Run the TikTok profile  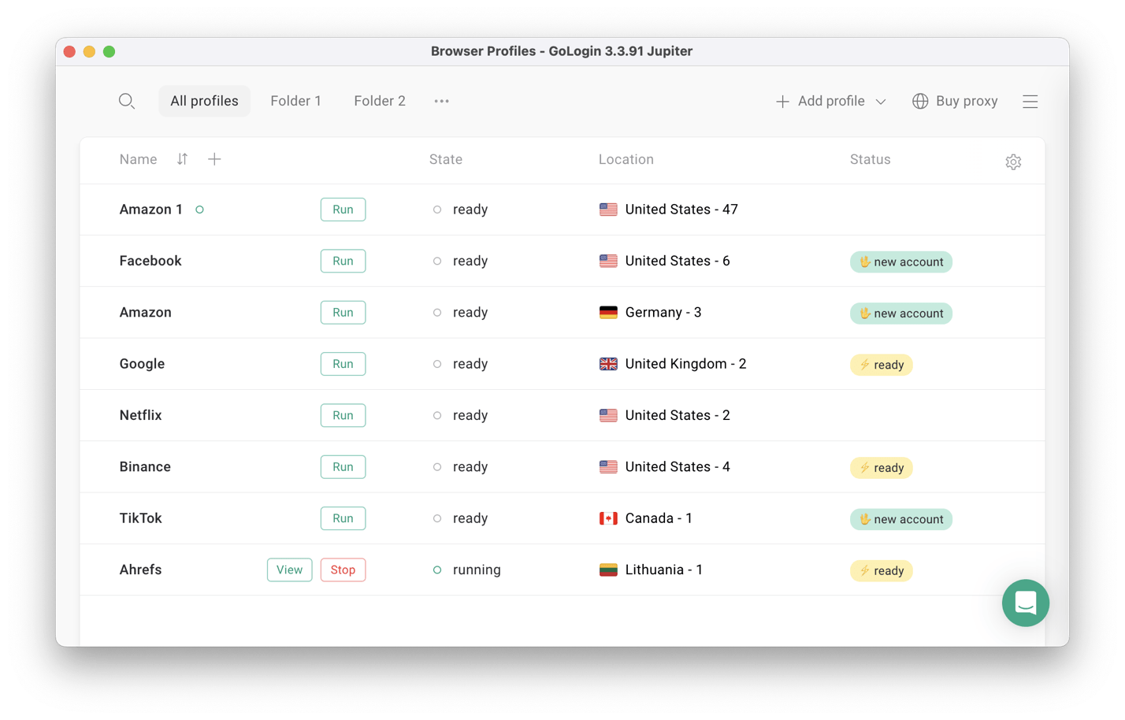[343, 518]
